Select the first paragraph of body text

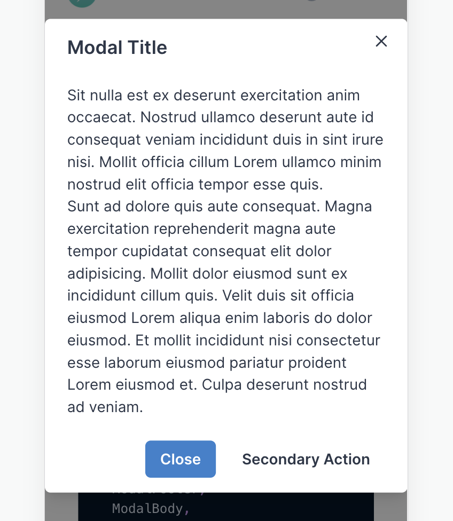click(224, 139)
